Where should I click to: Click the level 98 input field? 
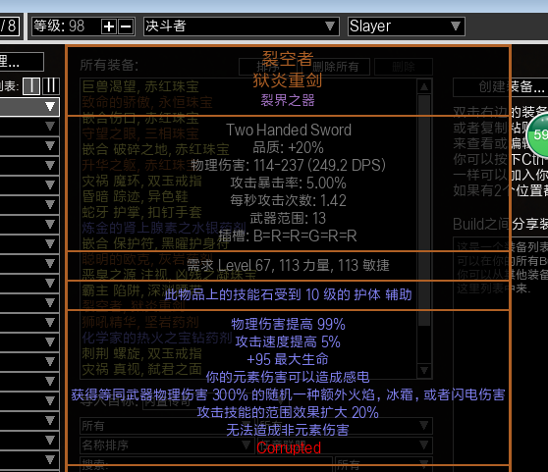66,26
